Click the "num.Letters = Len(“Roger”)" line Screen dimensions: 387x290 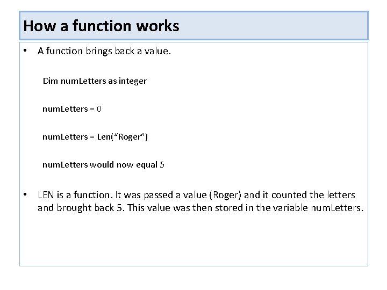pos(95,137)
